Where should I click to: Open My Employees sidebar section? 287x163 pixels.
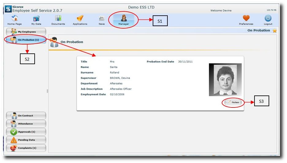click(x=26, y=32)
